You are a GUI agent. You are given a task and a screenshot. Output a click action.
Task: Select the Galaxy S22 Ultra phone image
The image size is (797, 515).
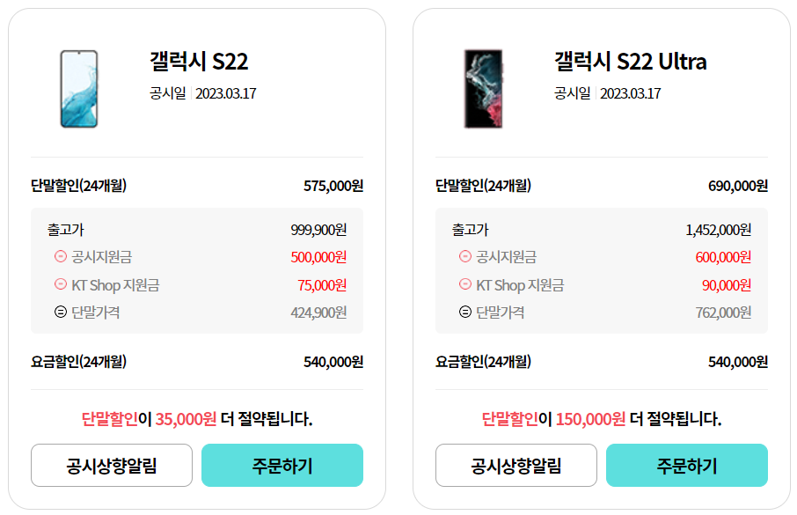click(481, 88)
